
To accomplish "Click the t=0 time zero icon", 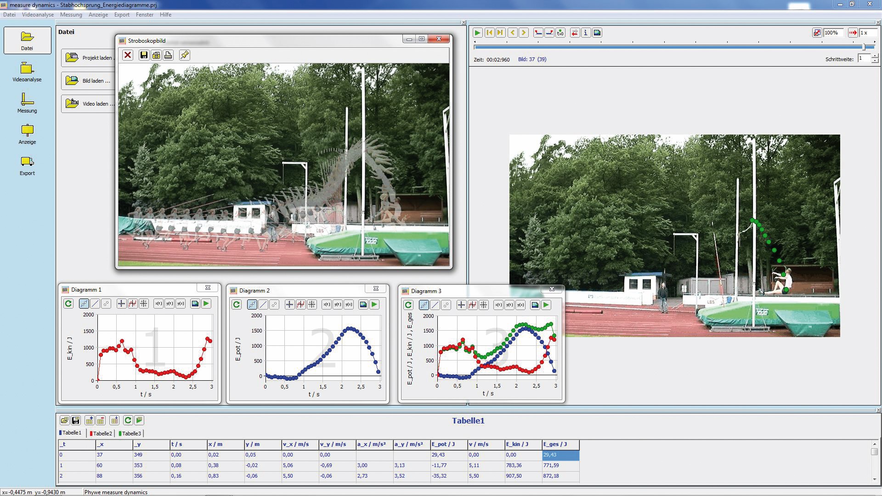I will (x=560, y=33).
